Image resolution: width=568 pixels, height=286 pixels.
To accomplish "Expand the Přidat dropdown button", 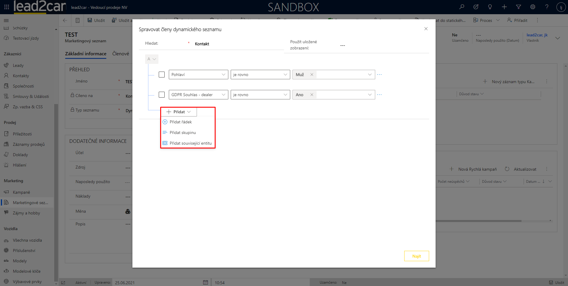I will 179,112.
